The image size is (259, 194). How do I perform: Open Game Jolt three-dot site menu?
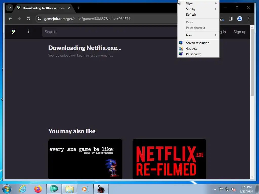[x=29, y=31]
